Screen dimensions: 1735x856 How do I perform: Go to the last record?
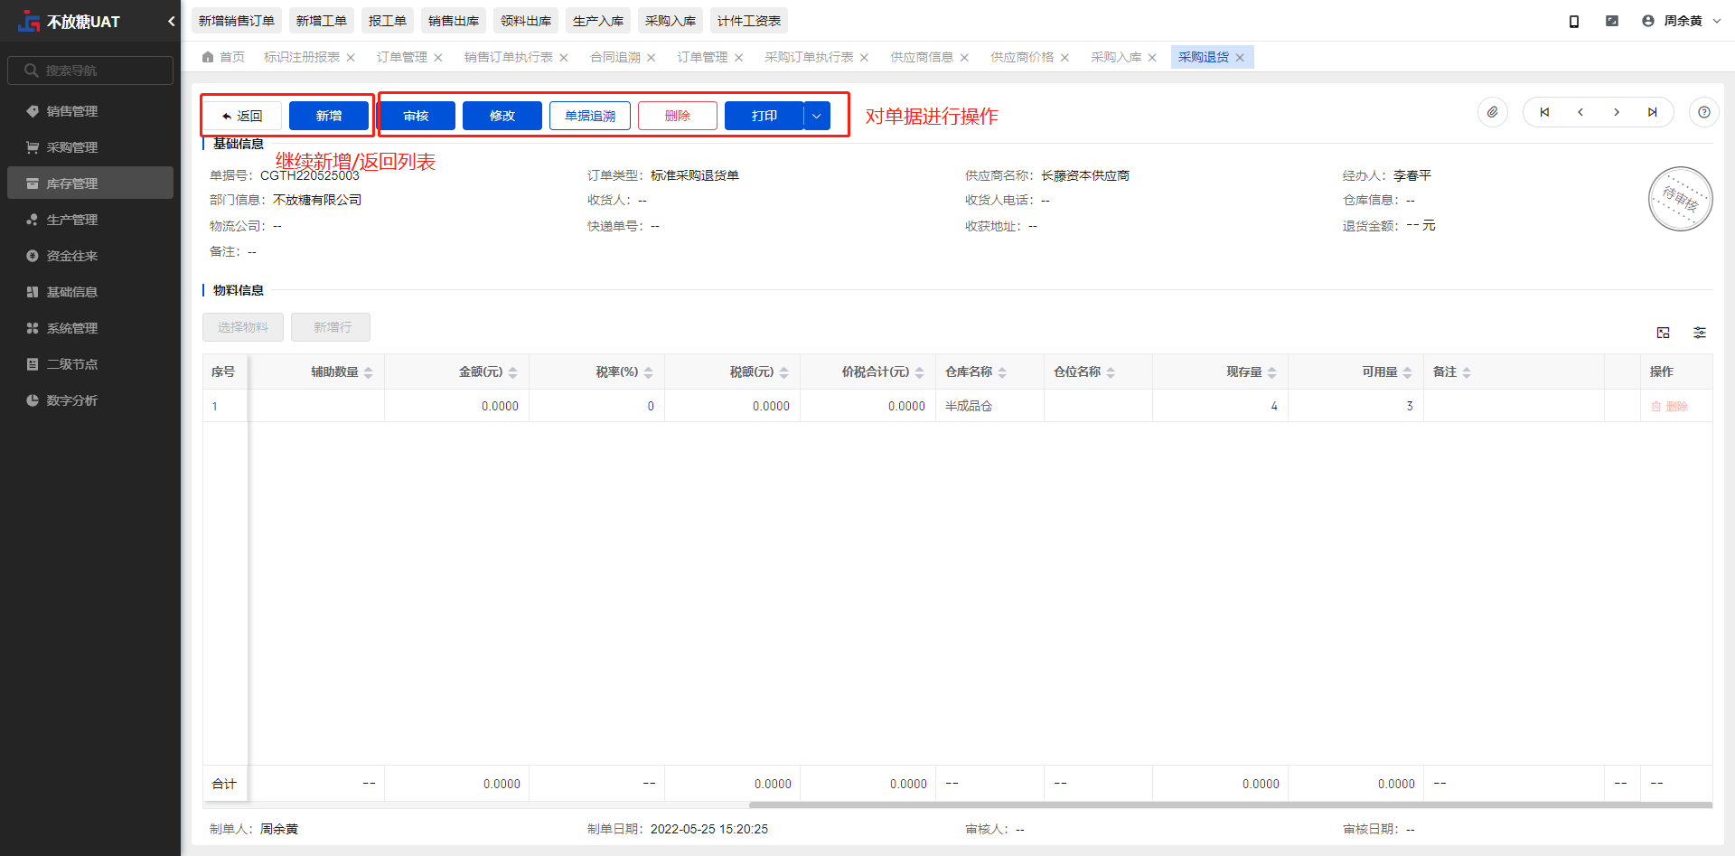click(1653, 112)
